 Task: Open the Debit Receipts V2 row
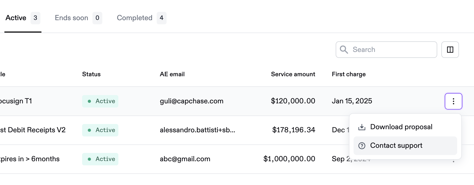33,130
